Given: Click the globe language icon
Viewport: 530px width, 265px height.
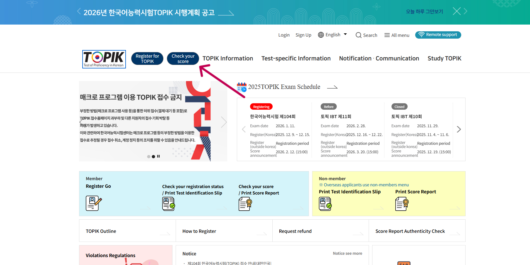Looking at the screenshot, I should 321,35.
